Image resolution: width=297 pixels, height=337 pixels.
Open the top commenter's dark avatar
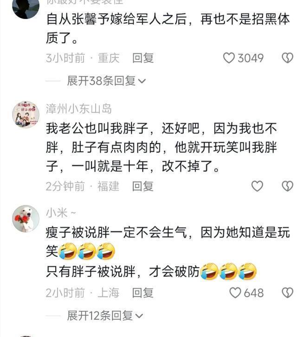[x=26, y=6]
